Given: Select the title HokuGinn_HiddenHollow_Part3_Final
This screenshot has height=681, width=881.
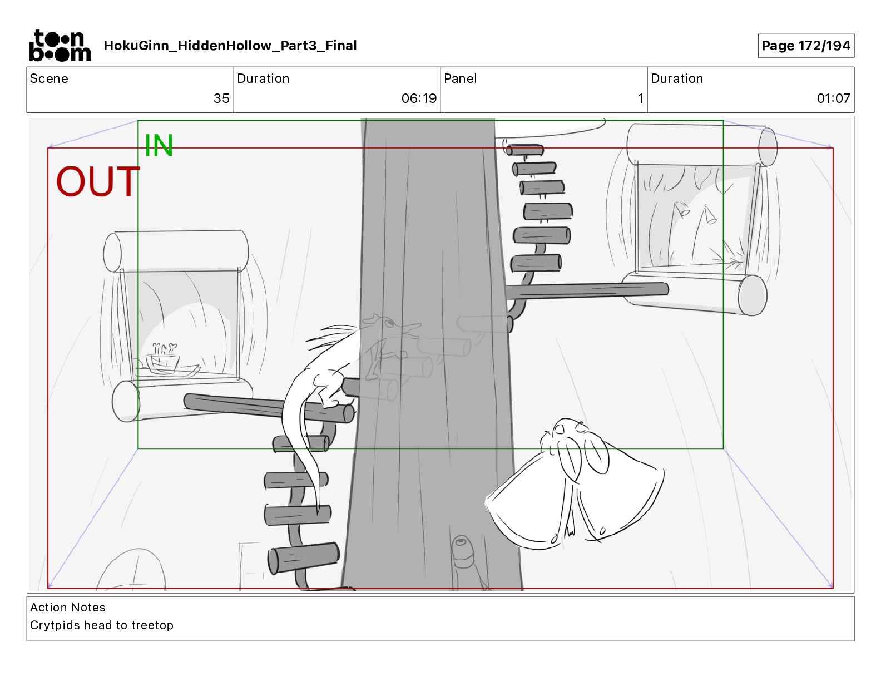Looking at the screenshot, I should [x=230, y=46].
